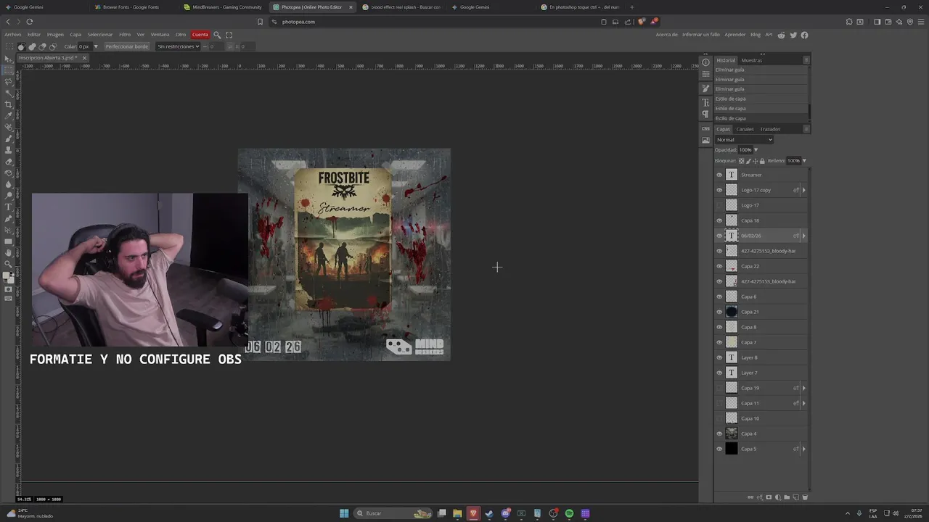
Task: Hide the Capa 5 layer
Action: coord(719,449)
